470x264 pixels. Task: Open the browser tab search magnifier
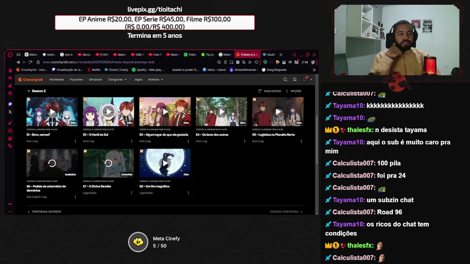tap(294, 55)
